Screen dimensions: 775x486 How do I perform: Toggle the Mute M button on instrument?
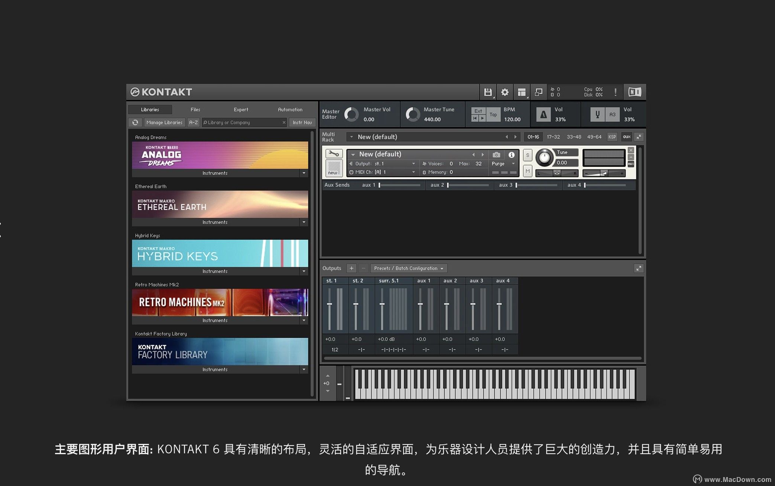pyautogui.click(x=527, y=171)
